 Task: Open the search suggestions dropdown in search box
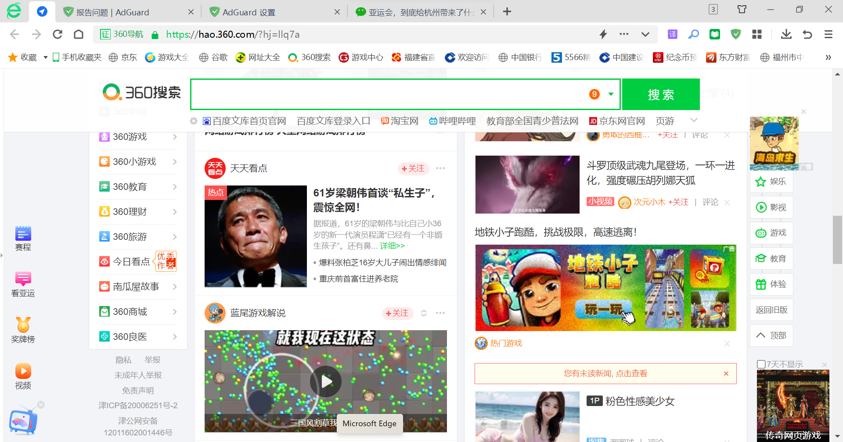[610, 94]
